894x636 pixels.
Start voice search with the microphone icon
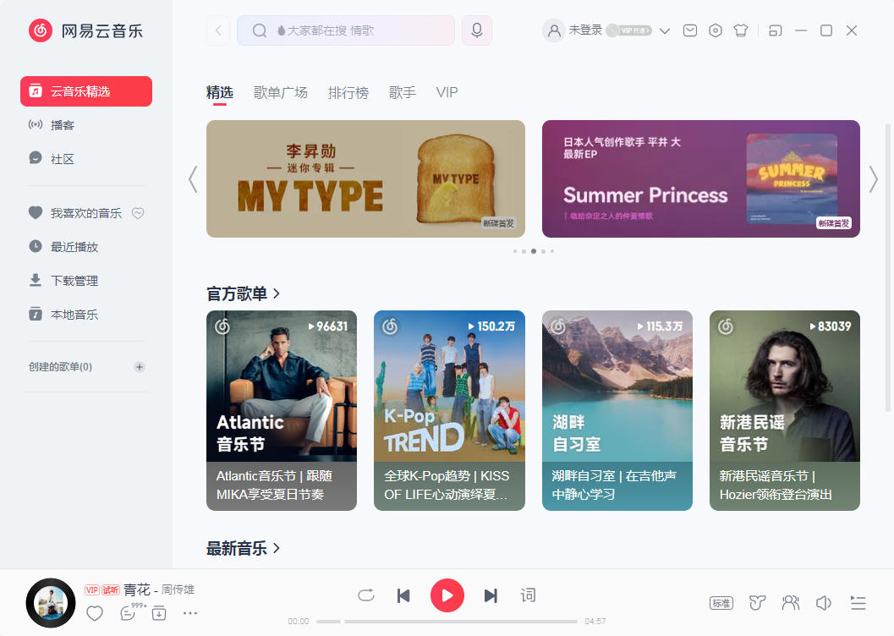coord(476,30)
